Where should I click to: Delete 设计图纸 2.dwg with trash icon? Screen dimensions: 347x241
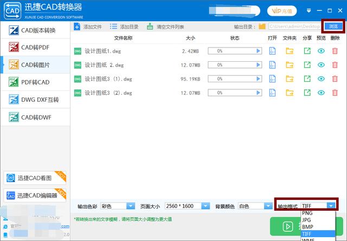point(335,65)
